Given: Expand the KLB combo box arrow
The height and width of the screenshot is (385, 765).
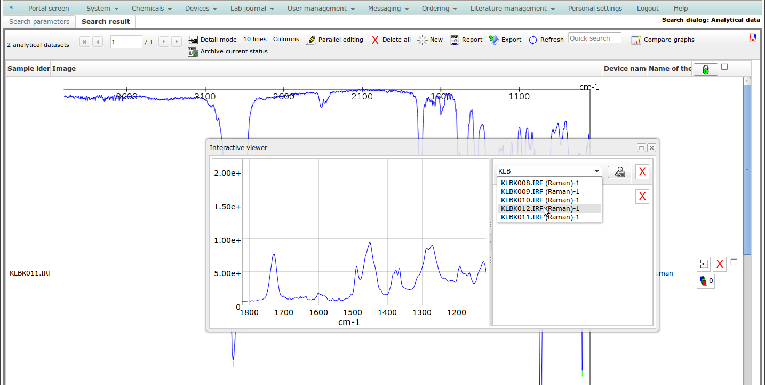Looking at the screenshot, I should click(596, 171).
